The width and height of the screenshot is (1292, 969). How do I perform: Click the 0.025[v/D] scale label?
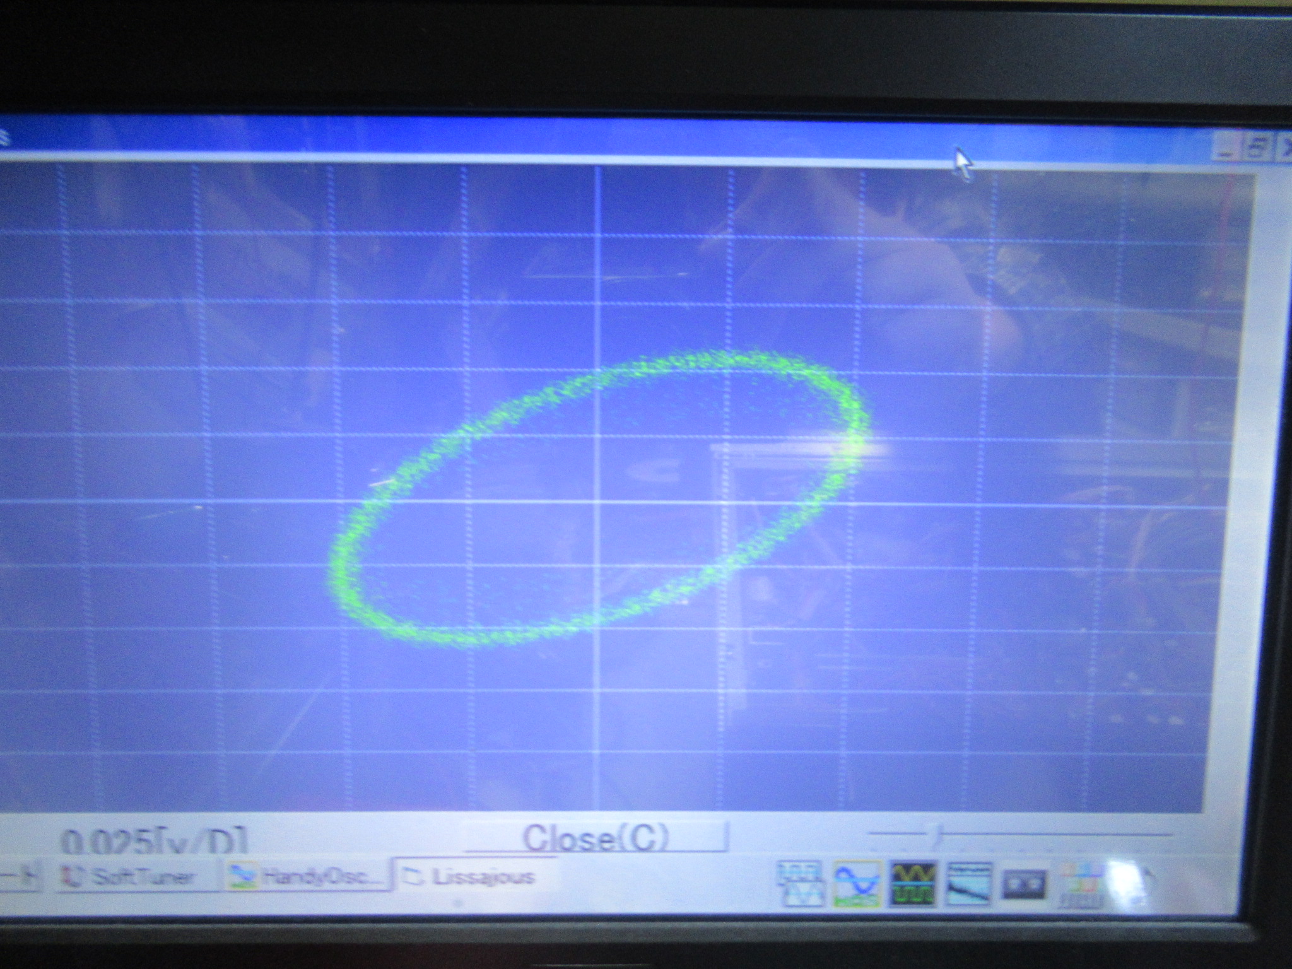(155, 842)
